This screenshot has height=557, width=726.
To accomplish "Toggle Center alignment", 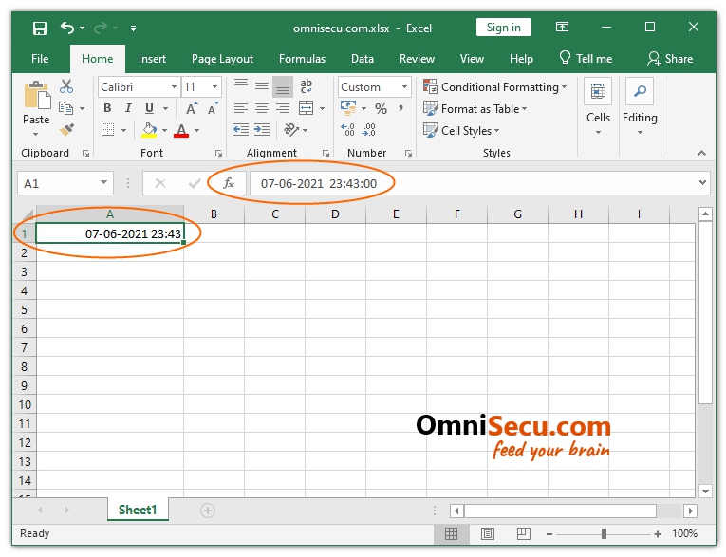I will click(262, 108).
